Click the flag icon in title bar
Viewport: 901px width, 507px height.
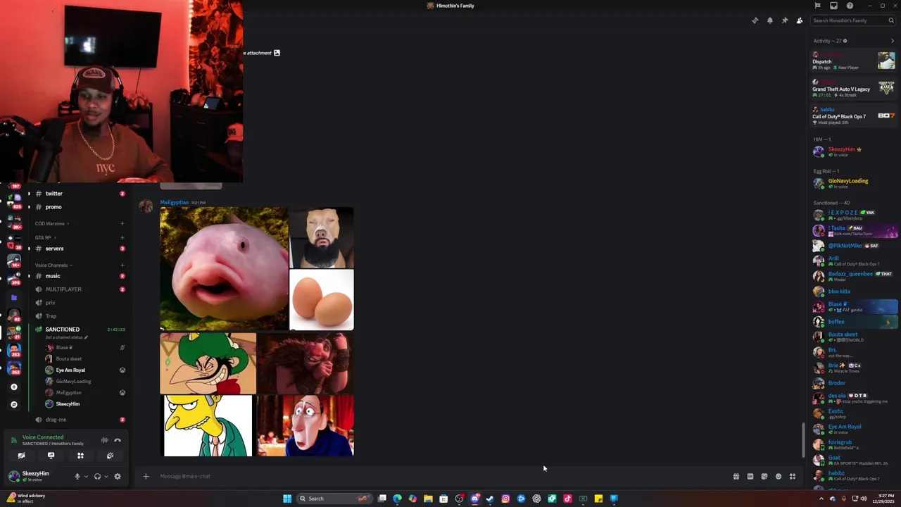tap(817, 6)
